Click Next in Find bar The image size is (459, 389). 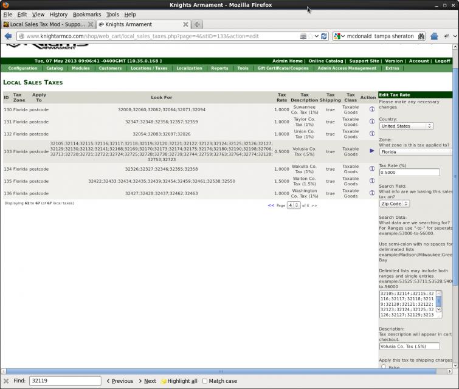[147, 381]
